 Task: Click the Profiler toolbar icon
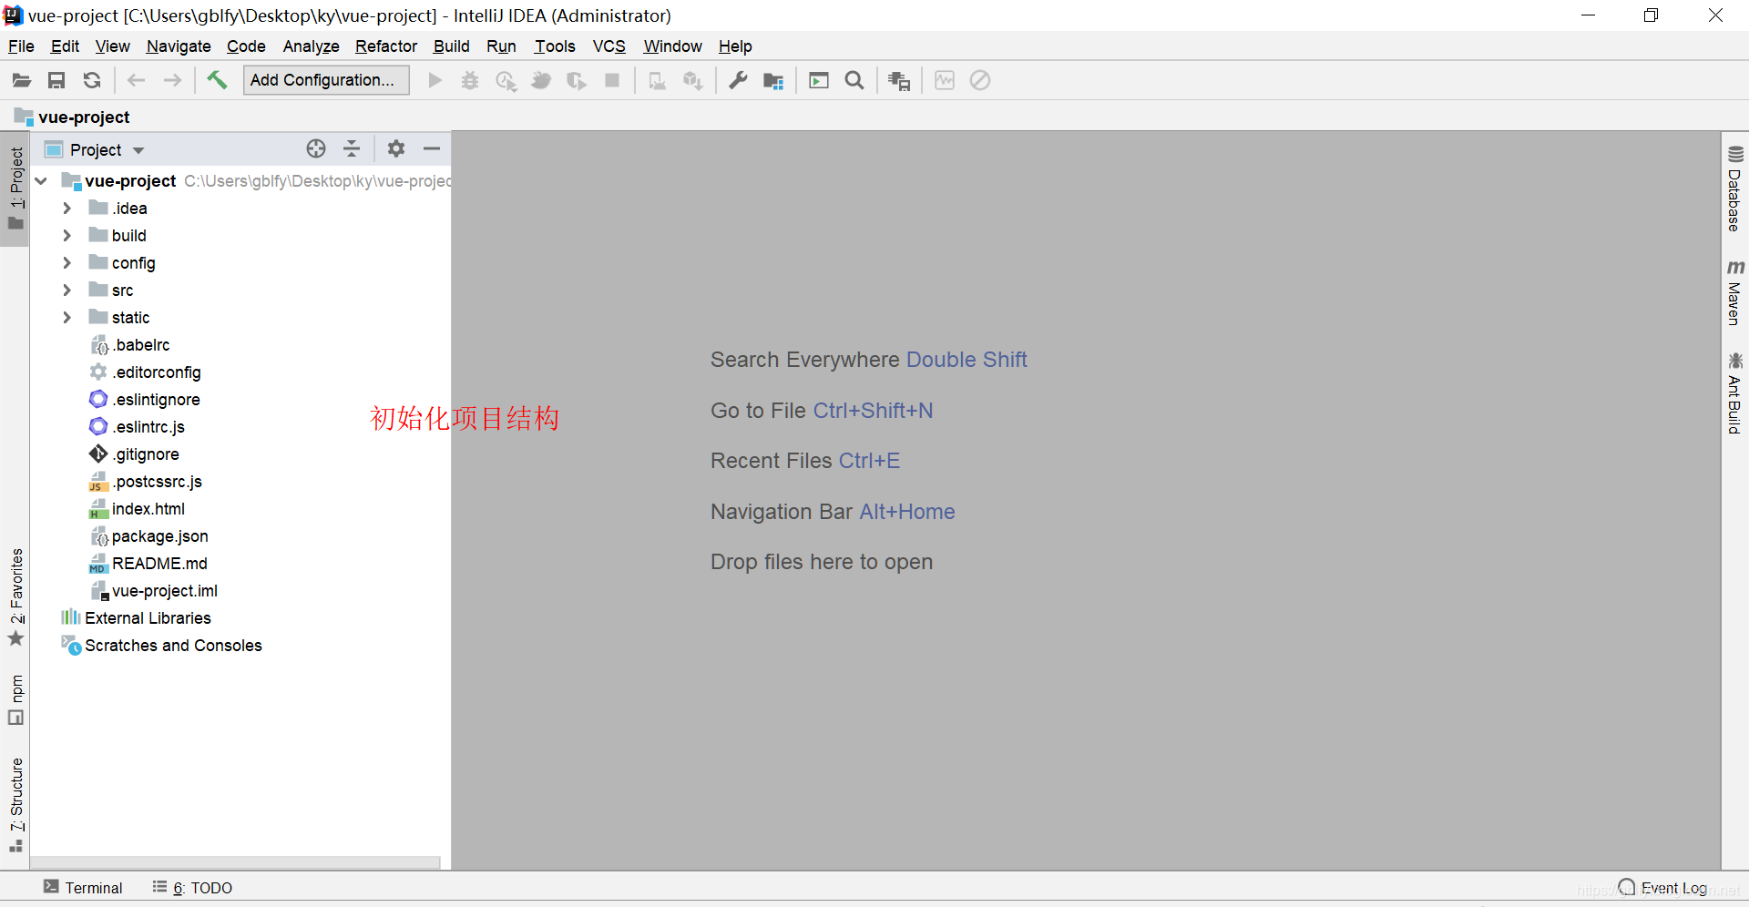click(945, 81)
